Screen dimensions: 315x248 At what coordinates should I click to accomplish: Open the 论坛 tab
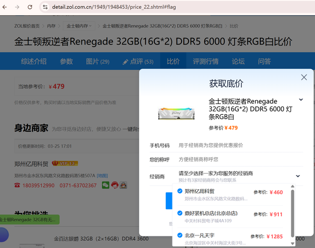pyautogui.click(x=238, y=61)
